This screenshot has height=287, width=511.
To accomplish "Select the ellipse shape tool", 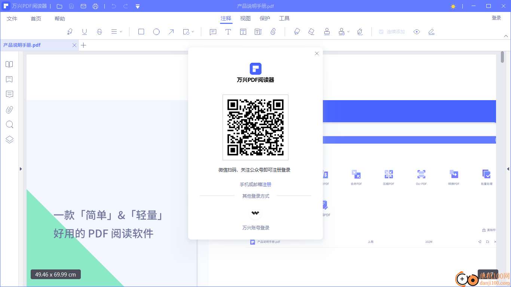I will (x=156, y=32).
